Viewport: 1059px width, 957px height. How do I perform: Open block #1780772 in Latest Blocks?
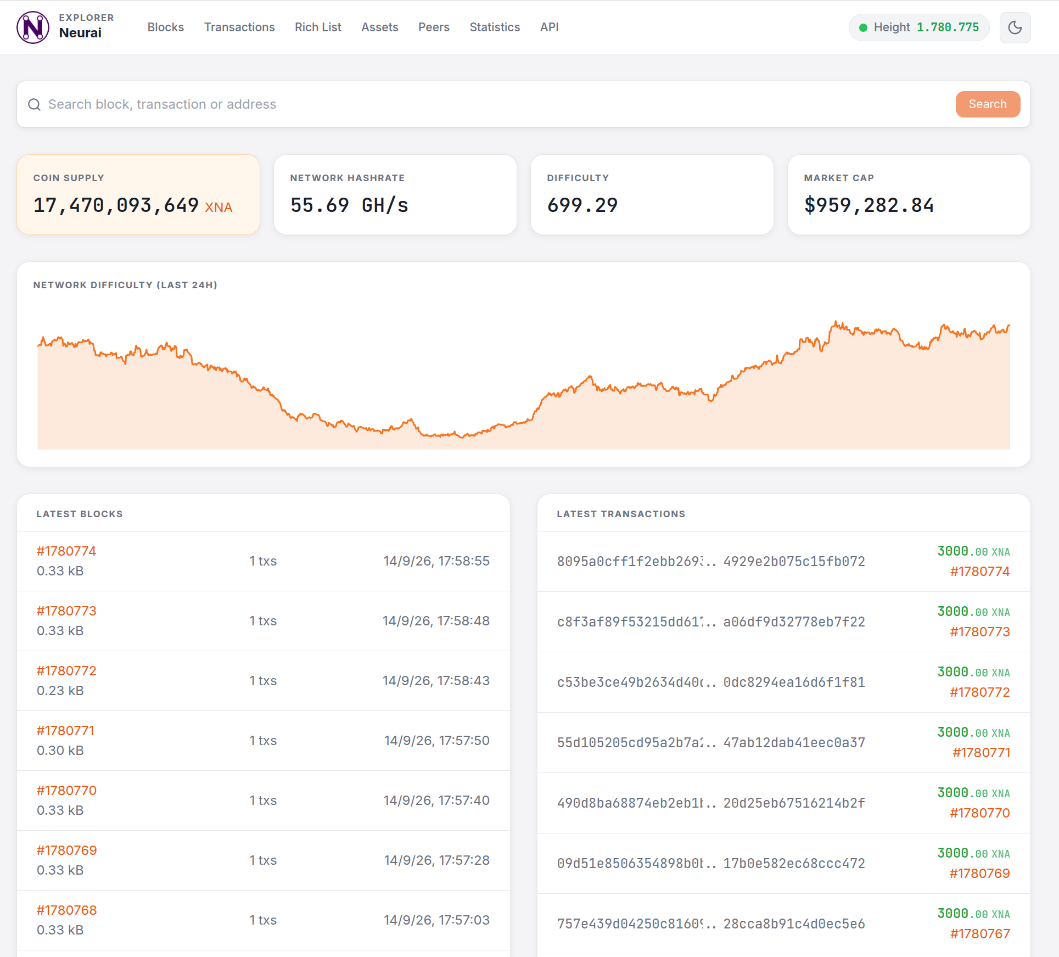66,670
